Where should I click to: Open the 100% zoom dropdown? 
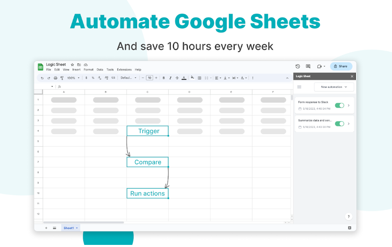[73, 78]
